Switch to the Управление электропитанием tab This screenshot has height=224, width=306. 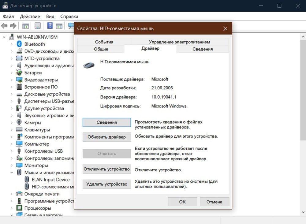[179, 42]
